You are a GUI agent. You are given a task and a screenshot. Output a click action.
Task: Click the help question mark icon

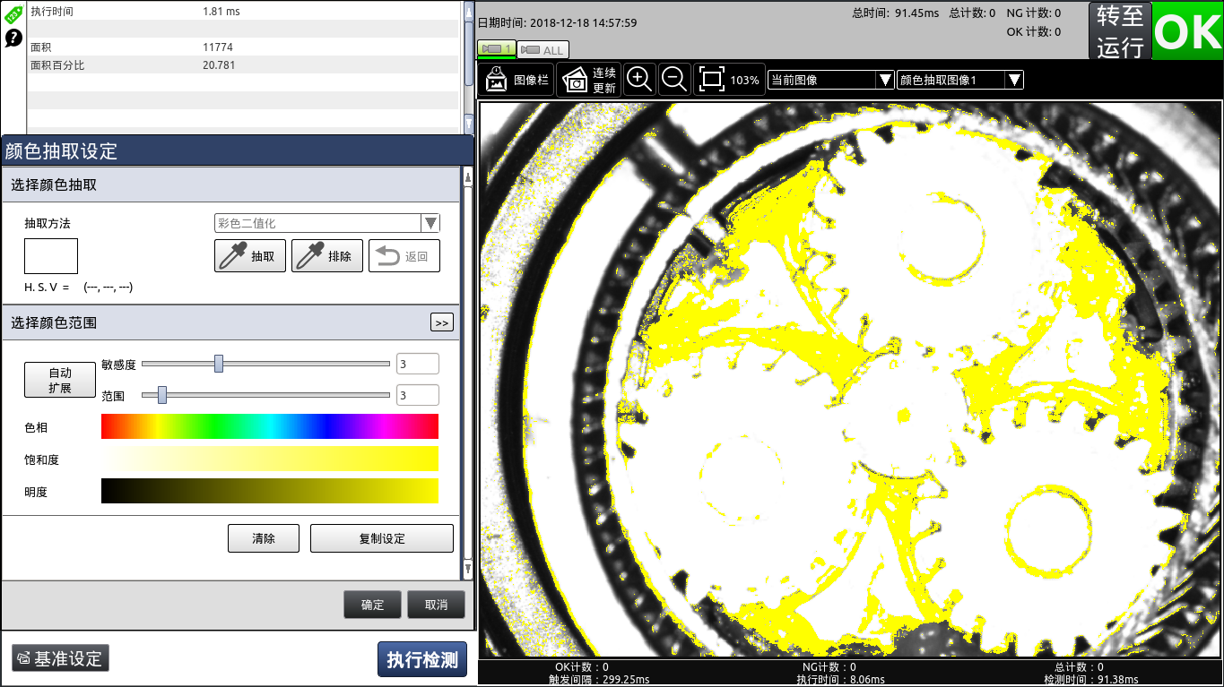click(x=13, y=39)
